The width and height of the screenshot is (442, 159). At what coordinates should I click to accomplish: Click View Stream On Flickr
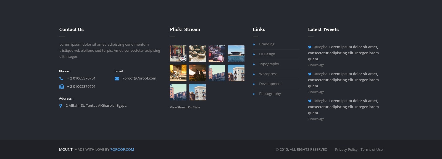[x=185, y=107]
